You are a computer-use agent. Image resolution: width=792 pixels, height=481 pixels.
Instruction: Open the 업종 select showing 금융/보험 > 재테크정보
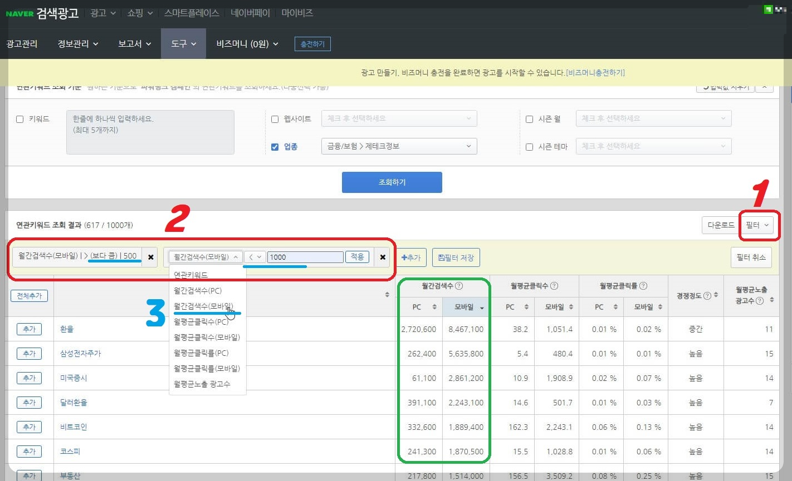pos(399,146)
